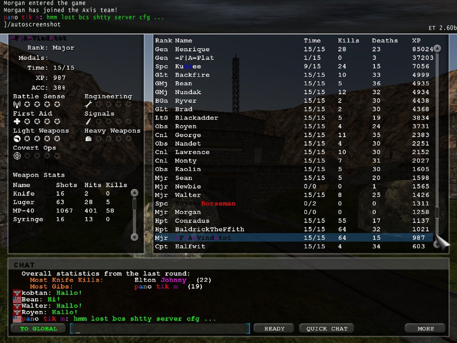This screenshot has width=457, height=343.
Task: Click the First Aid cross icon
Action: 17,121
